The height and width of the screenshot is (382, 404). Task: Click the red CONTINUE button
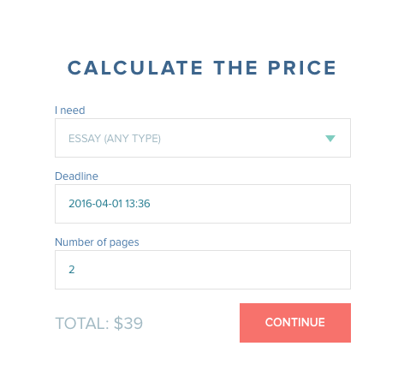point(295,323)
